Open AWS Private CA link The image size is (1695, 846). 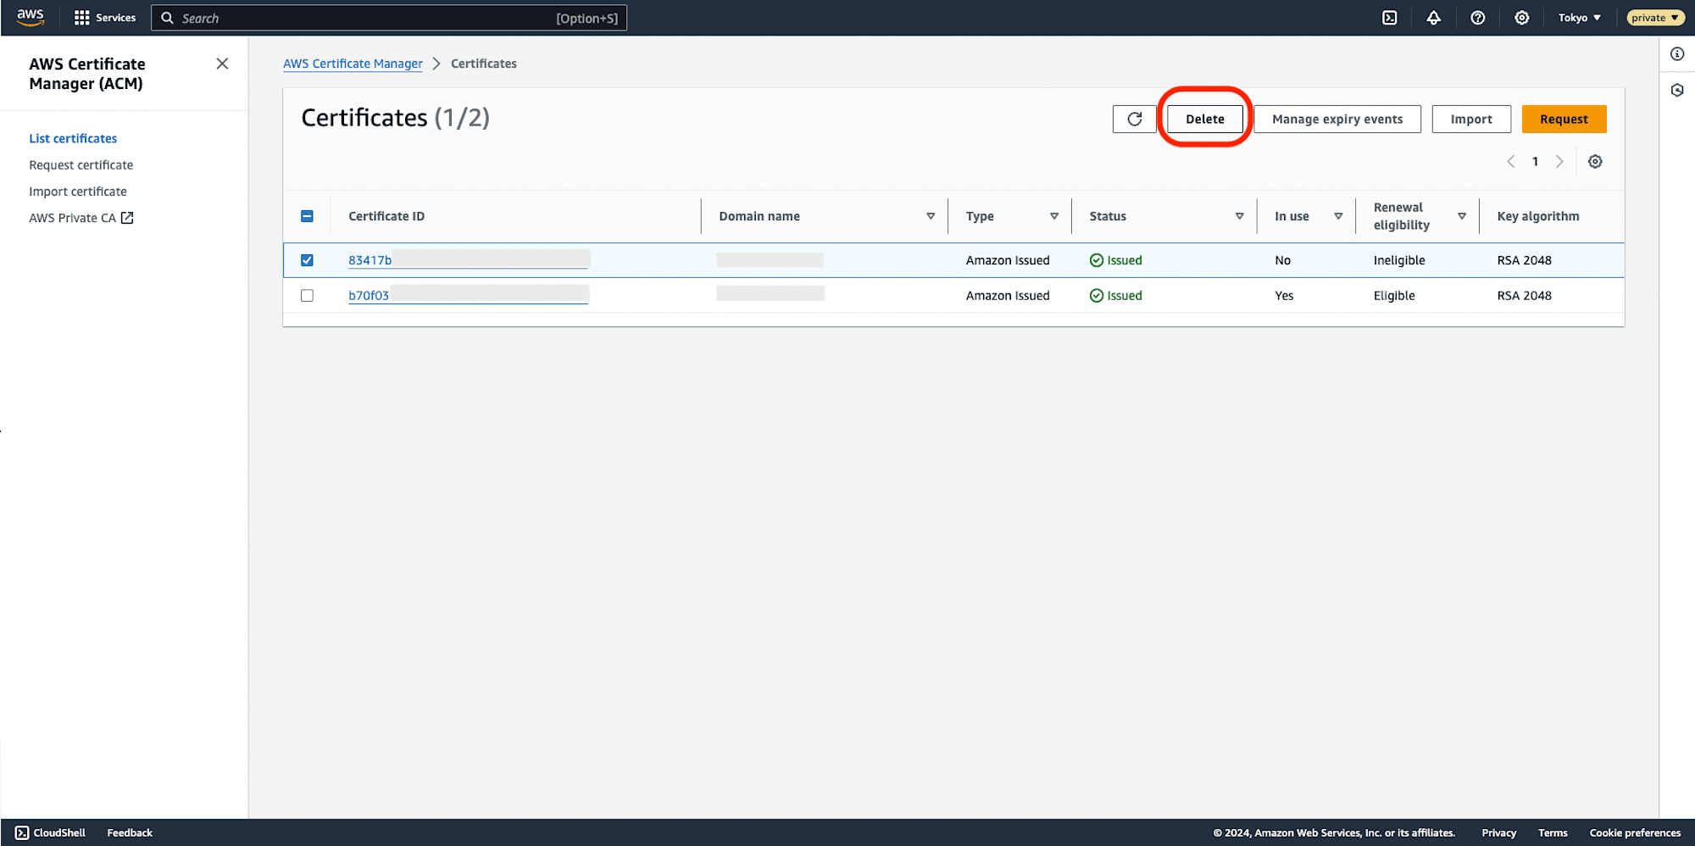coord(72,218)
